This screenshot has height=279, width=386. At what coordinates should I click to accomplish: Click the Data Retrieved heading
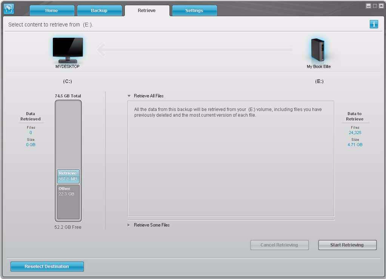click(31, 116)
